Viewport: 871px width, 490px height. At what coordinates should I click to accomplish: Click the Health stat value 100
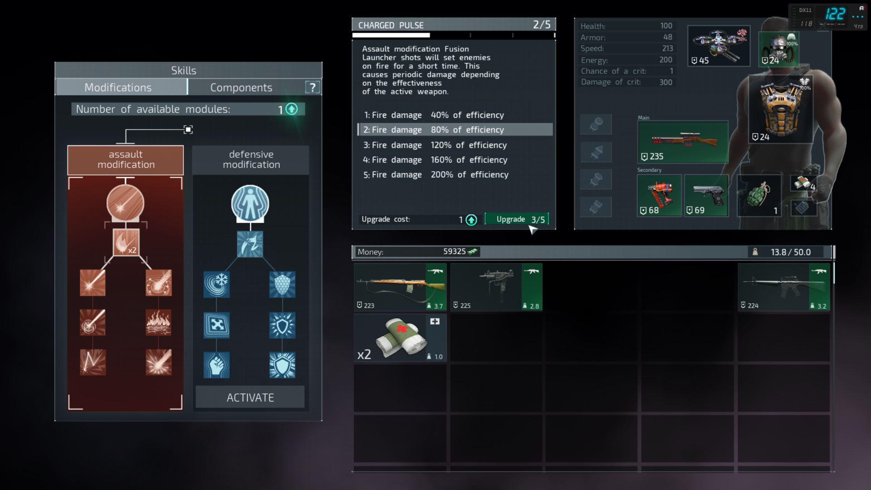point(666,26)
